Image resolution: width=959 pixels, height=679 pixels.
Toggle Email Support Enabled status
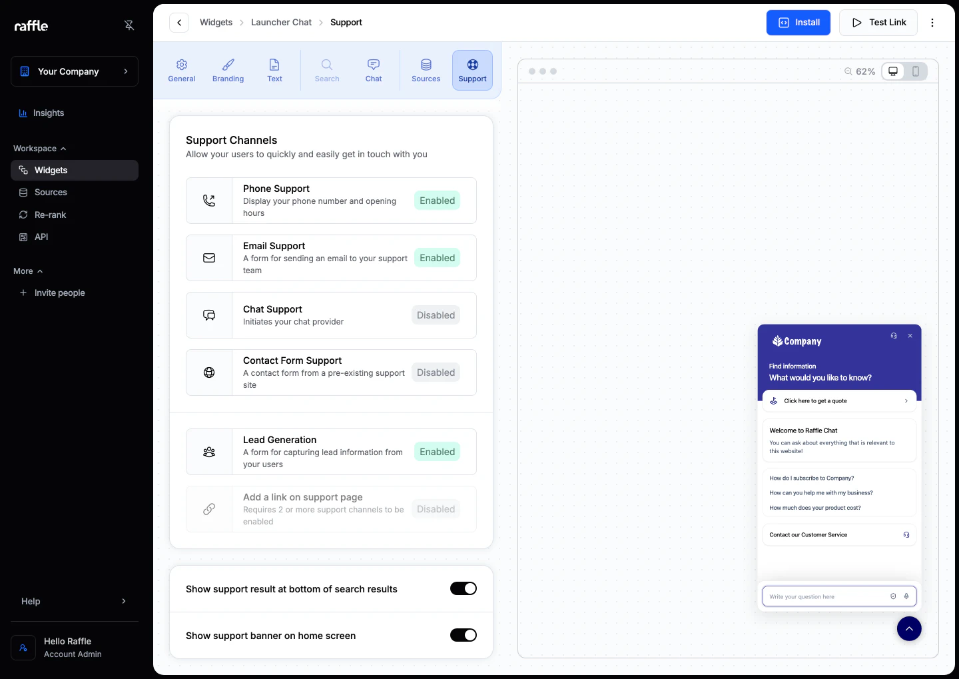tap(437, 258)
